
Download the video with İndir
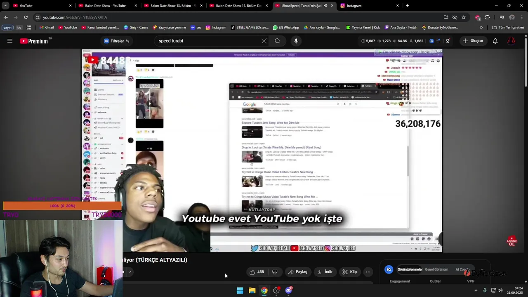click(325, 272)
